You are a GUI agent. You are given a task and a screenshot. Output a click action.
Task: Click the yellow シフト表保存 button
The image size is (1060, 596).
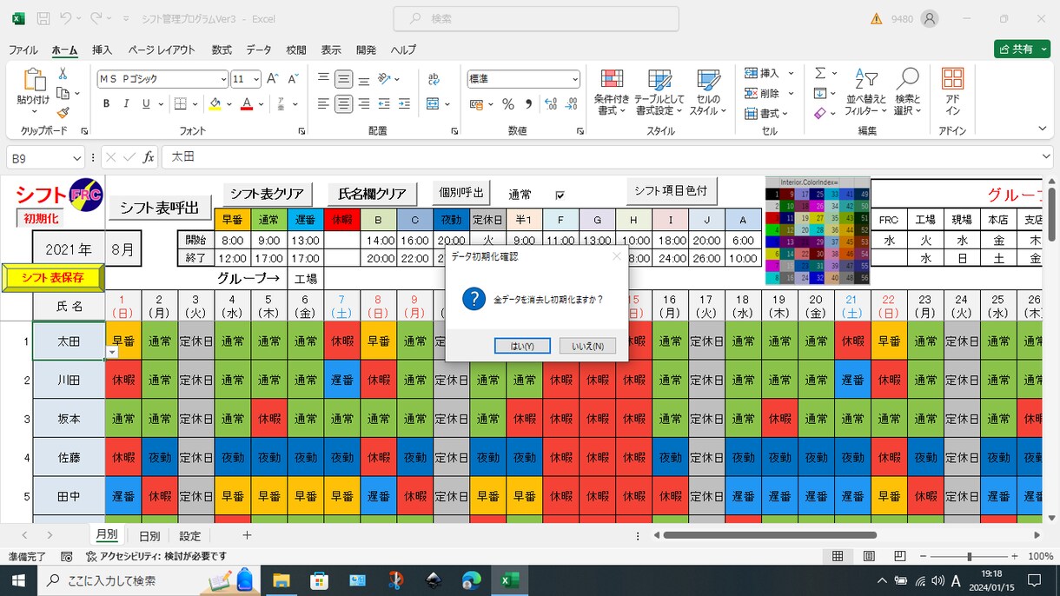click(x=52, y=278)
